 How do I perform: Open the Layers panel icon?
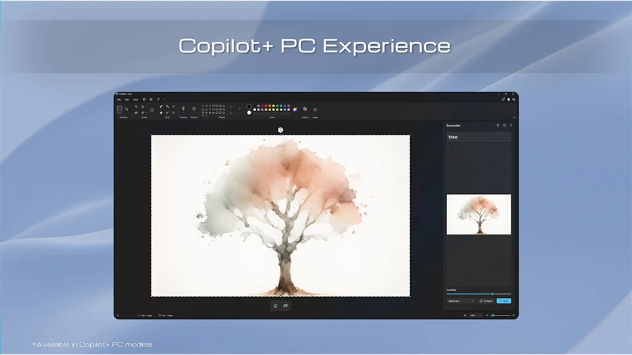315,110
